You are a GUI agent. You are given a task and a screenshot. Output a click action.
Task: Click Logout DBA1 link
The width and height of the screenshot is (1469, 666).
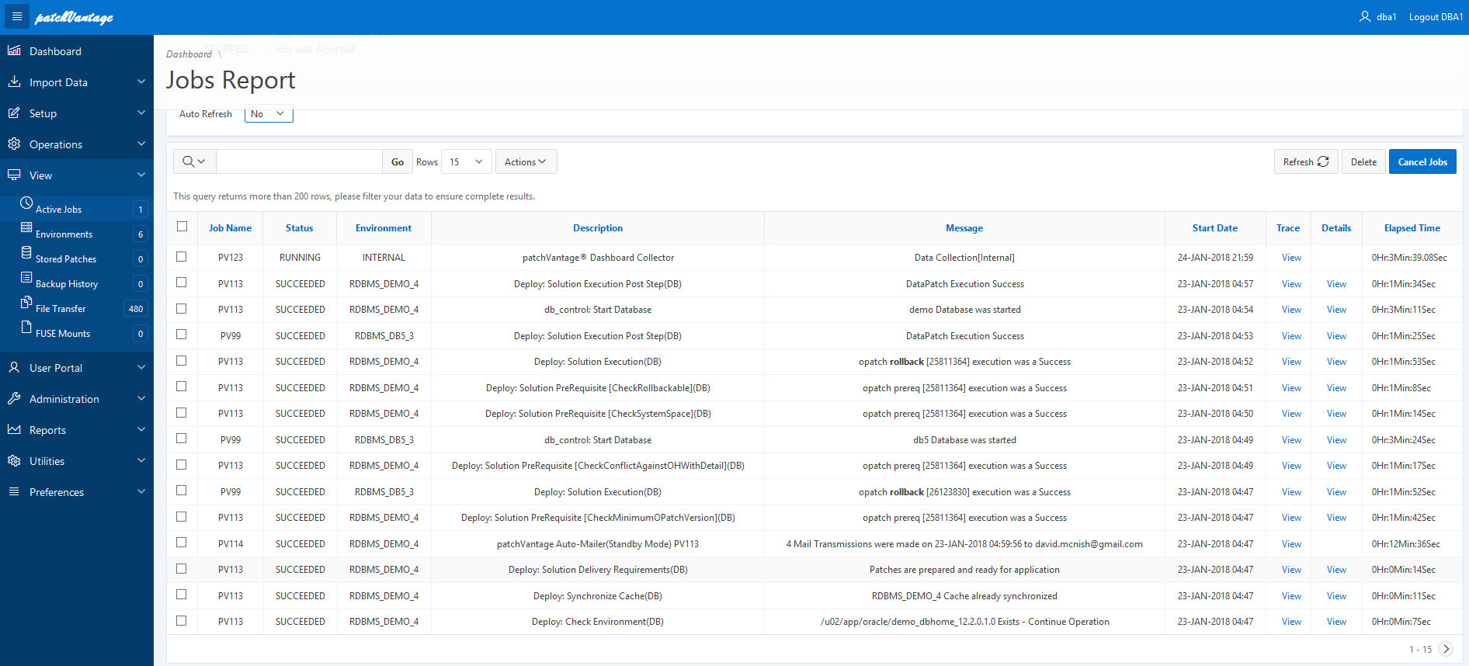click(1436, 17)
